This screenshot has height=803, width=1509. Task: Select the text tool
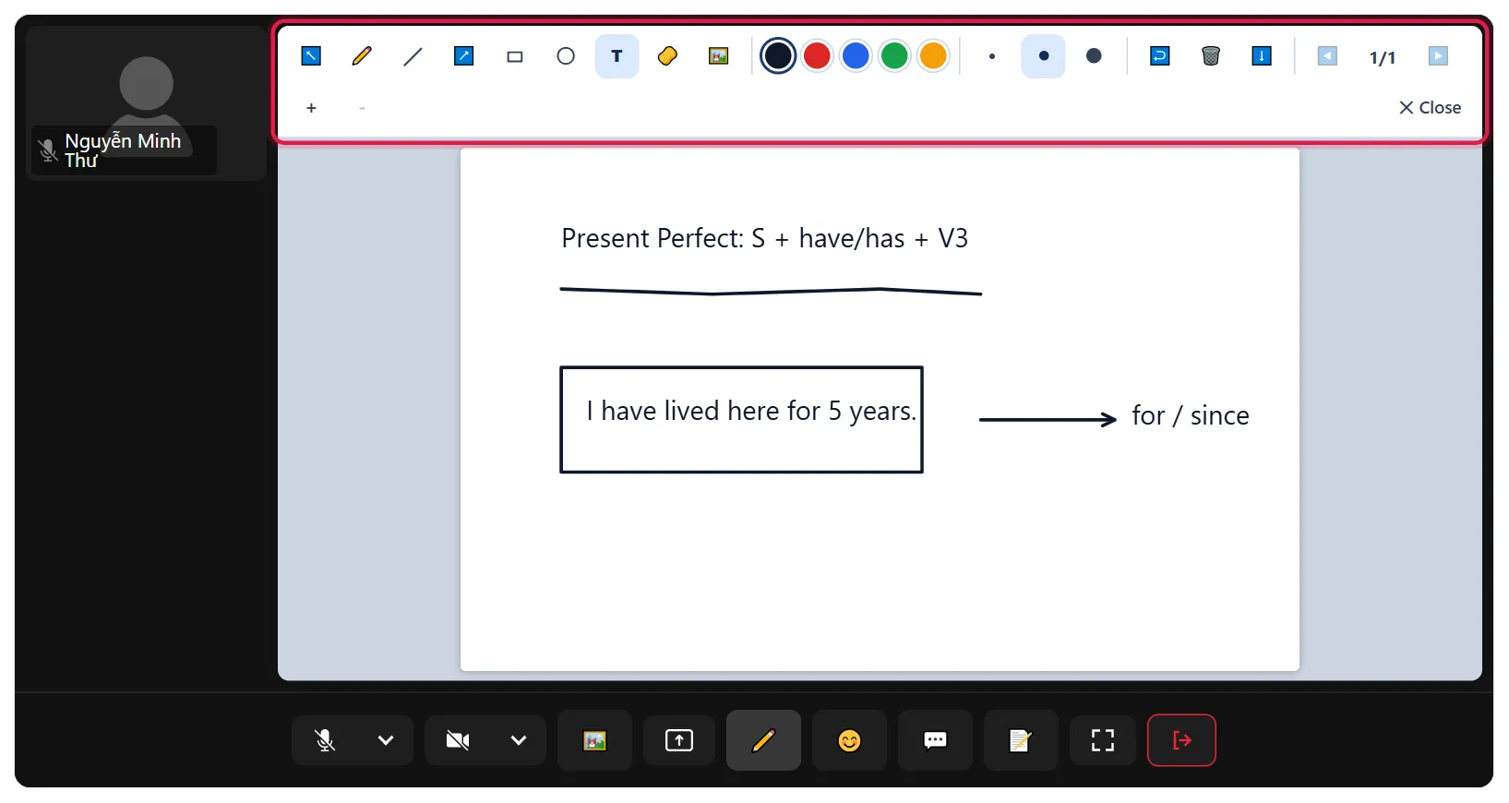point(617,56)
